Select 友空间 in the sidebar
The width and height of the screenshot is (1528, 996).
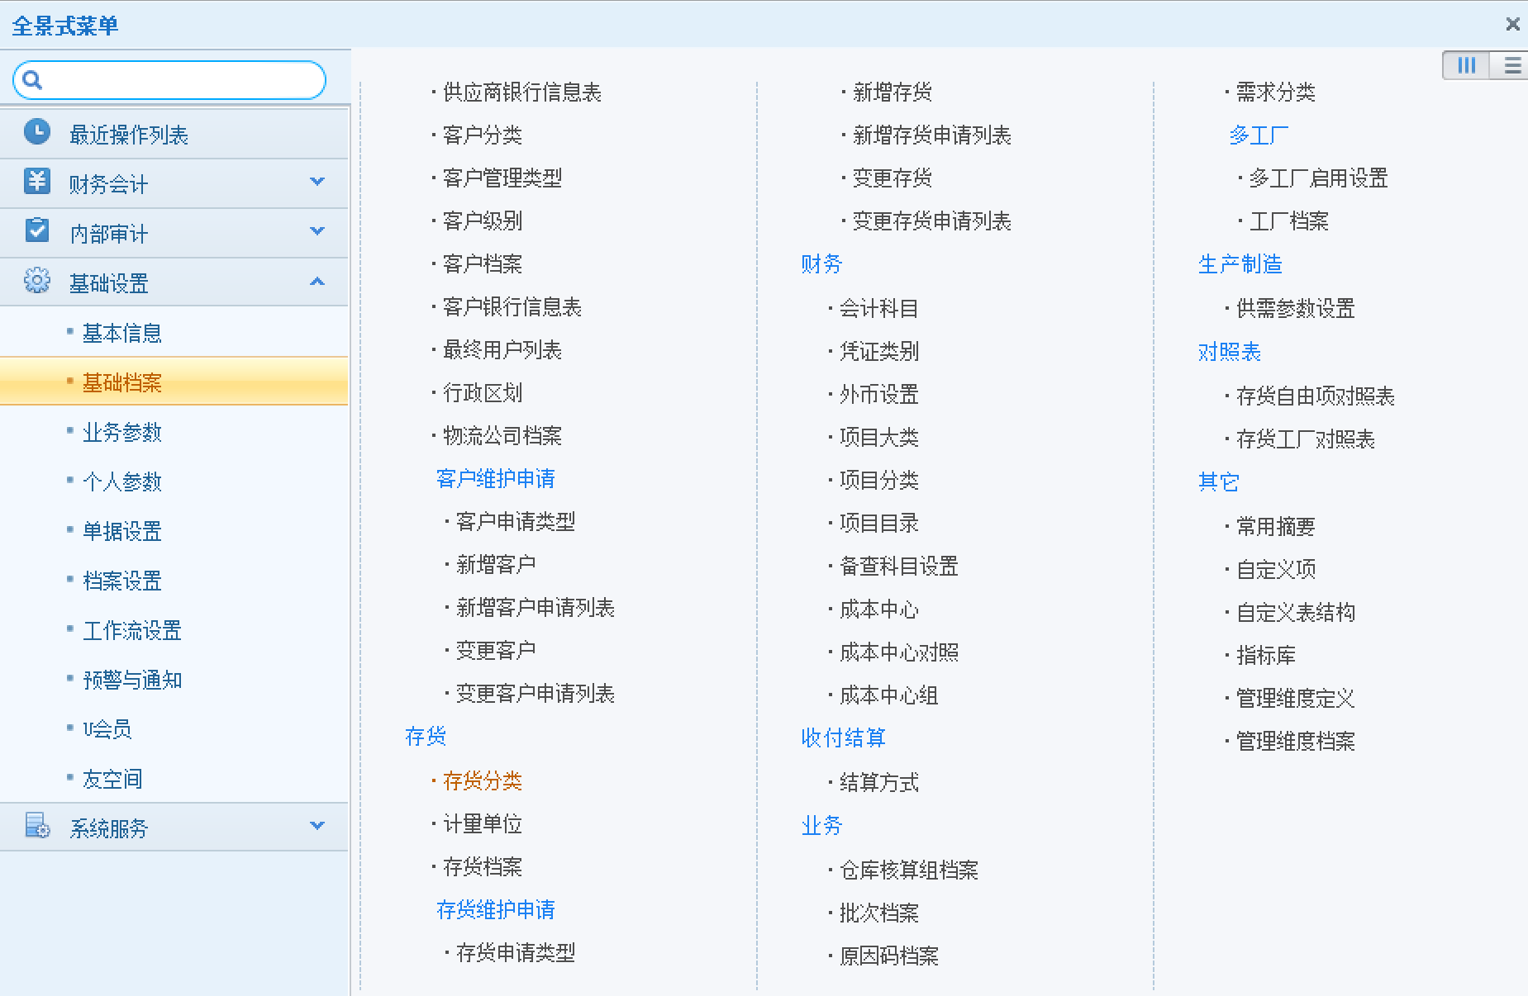(112, 779)
